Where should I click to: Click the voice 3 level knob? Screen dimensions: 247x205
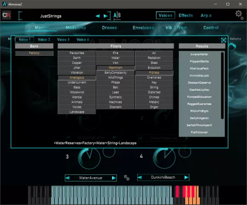[x=89, y=158]
